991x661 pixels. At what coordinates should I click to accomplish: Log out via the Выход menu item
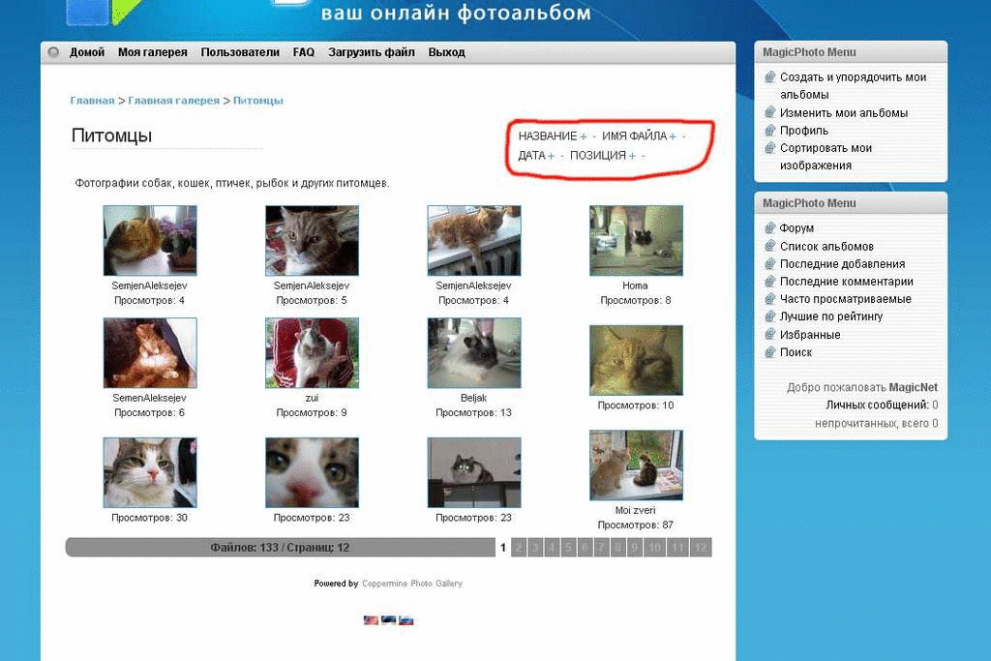(447, 52)
